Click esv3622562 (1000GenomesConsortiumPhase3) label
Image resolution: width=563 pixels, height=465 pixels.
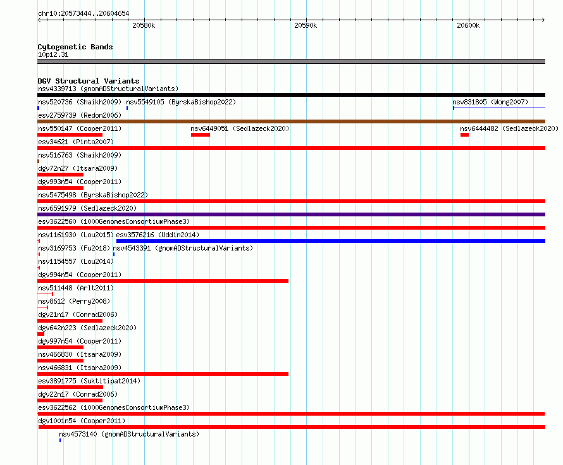click(x=114, y=407)
